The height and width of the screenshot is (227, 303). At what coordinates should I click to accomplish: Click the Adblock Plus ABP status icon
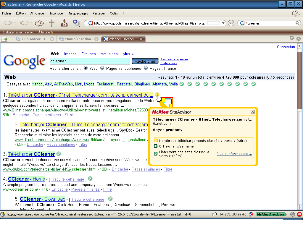coord(299,214)
